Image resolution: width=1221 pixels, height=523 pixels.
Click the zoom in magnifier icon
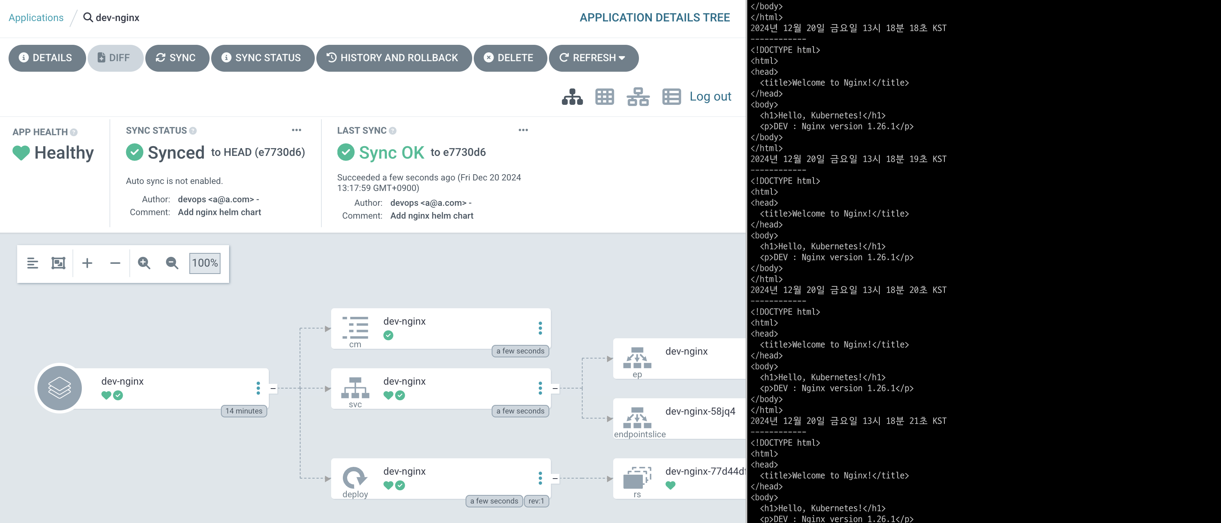144,263
